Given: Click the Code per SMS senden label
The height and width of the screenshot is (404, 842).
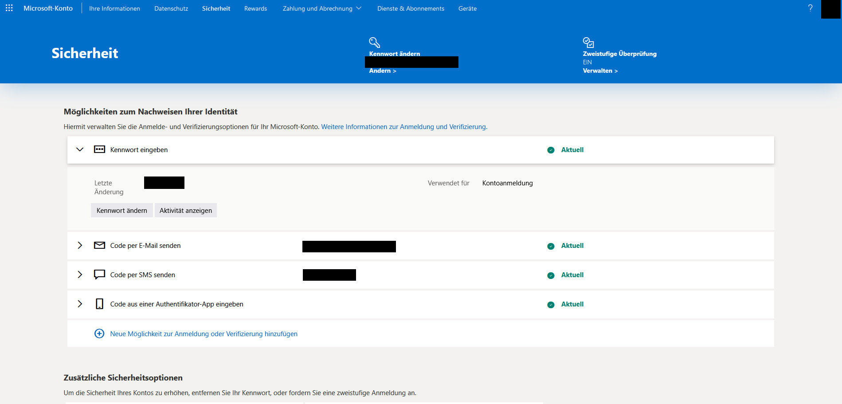Looking at the screenshot, I should [x=143, y=275].
